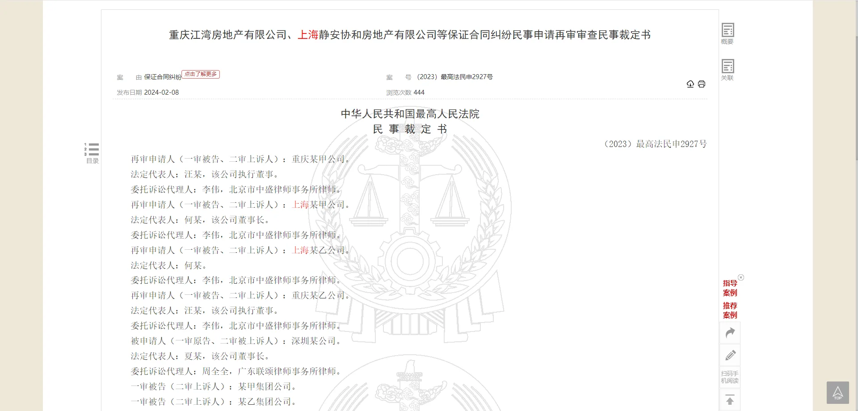Screen dimensions: 858x411
Task: Click line mentioning 上海某乙公司
Action: coord(240,250)
